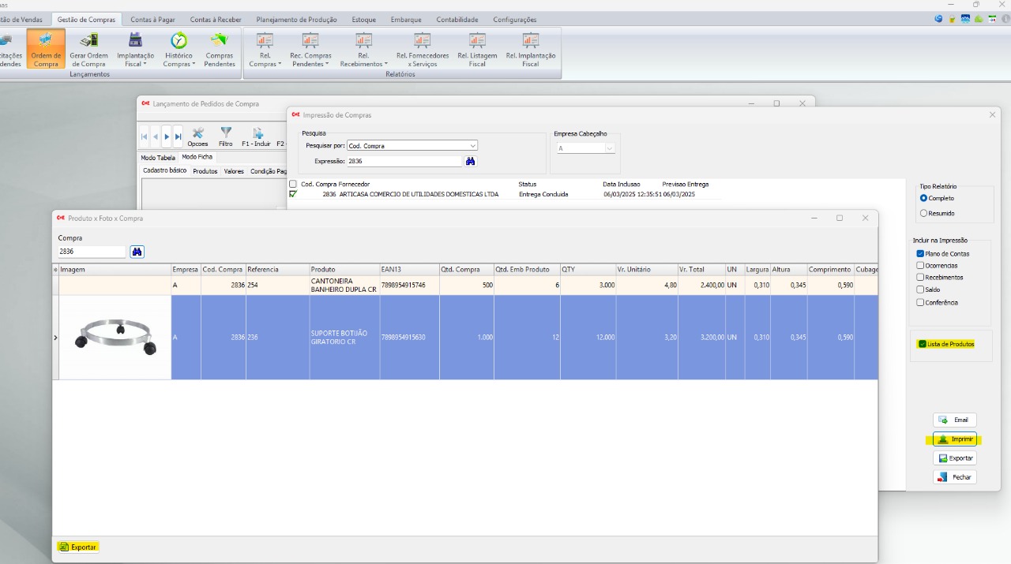
Task: Open the Estoque ribbon tab
Action: [x=363, y=20]
